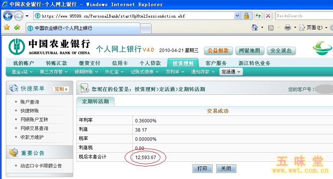Click into the BaiduSearch search box

click(x=303, y=16)
